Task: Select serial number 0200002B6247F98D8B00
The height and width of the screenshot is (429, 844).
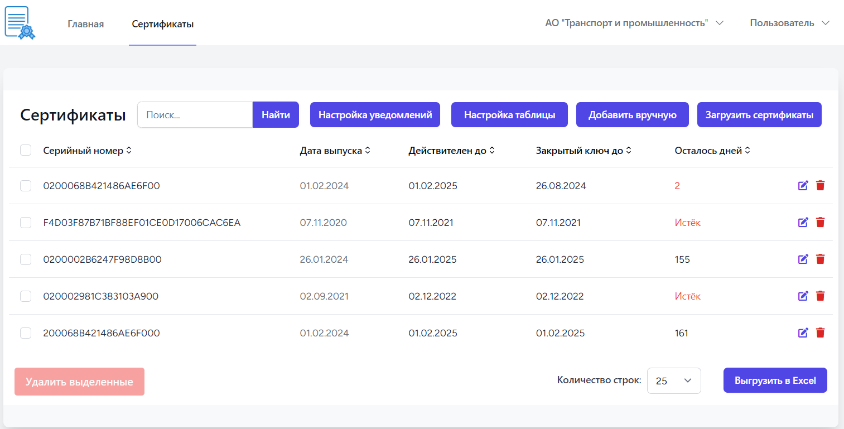Action: tap(103, 259)
